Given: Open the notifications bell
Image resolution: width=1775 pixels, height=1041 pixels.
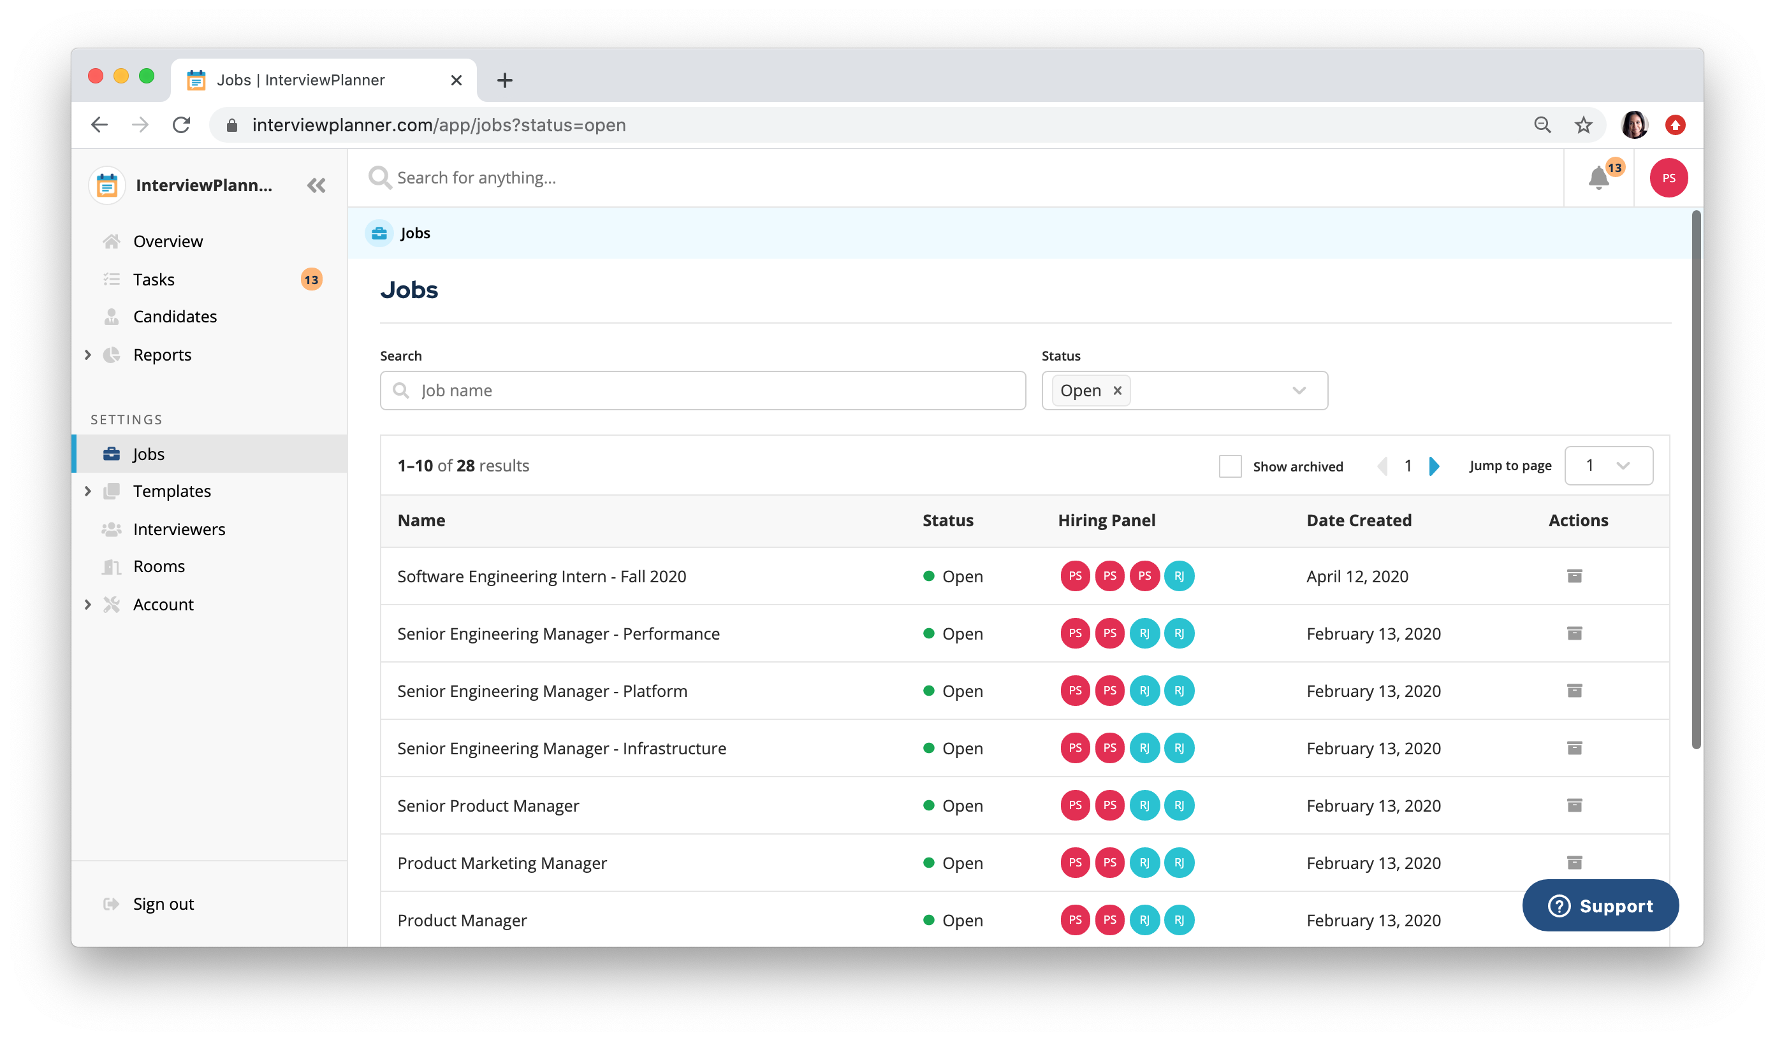Looking at the screenshot, I should coord(1599,178).
